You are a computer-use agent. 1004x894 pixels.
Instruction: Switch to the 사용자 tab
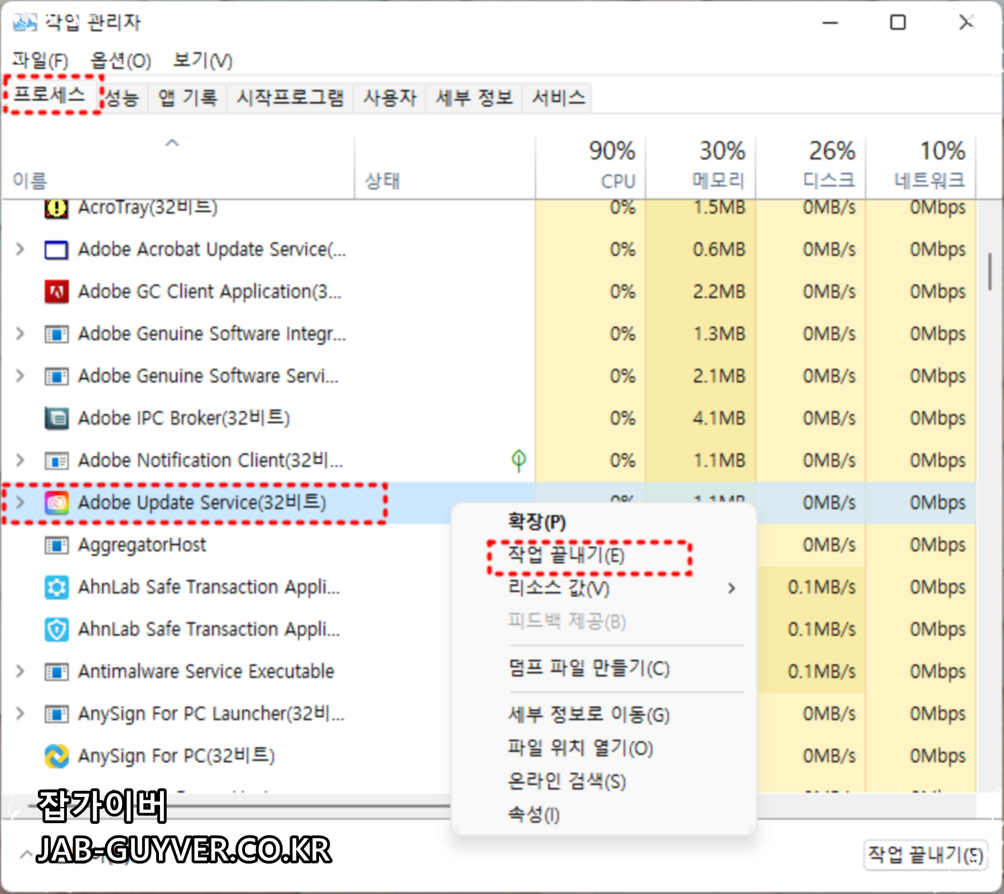(x=390, y=99)
